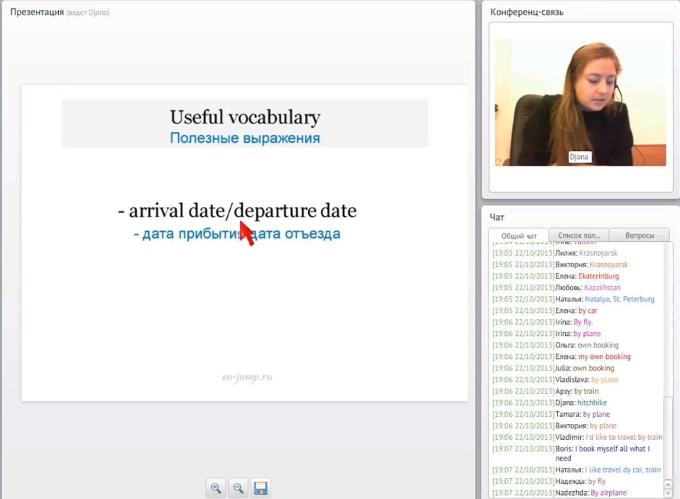The height and width of the screenshot is (499, 680).
Task: Click the chat scrollbar thumb
Action: point(668,437)
